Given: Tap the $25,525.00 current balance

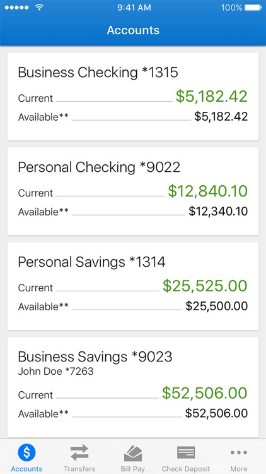Looking at the screenshot, I should 205,286.
